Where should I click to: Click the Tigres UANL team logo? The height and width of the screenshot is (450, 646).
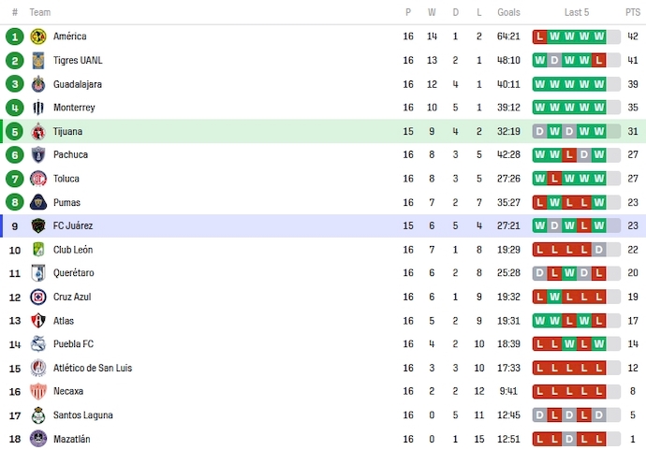(x=38, y=60)
